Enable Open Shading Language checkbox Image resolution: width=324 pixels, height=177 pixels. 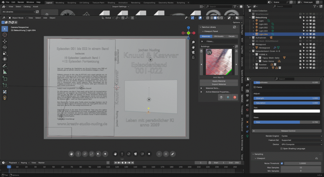coord(281,149)
